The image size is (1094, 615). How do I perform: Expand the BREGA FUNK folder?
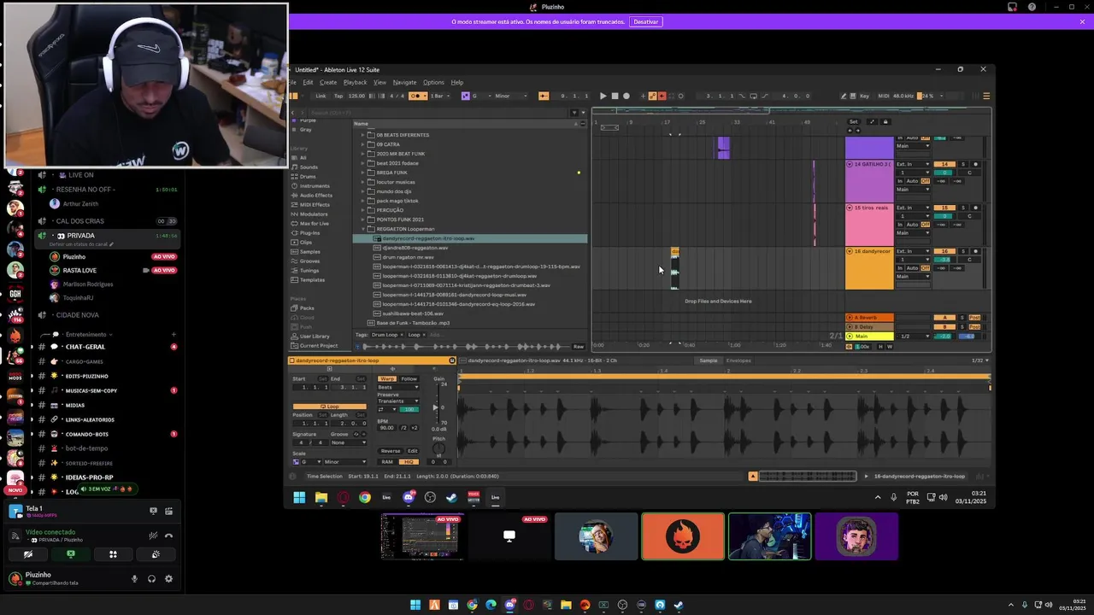362,173
